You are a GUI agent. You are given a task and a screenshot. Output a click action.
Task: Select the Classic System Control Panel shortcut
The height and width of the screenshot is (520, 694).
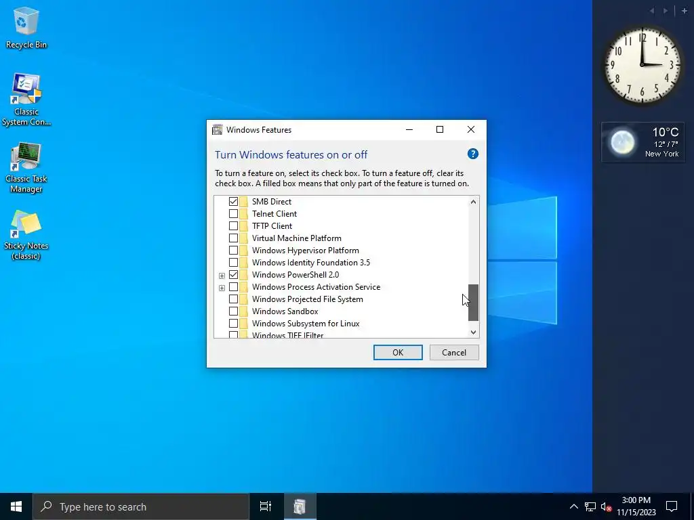pyautogui.click(x=26, y=100)
